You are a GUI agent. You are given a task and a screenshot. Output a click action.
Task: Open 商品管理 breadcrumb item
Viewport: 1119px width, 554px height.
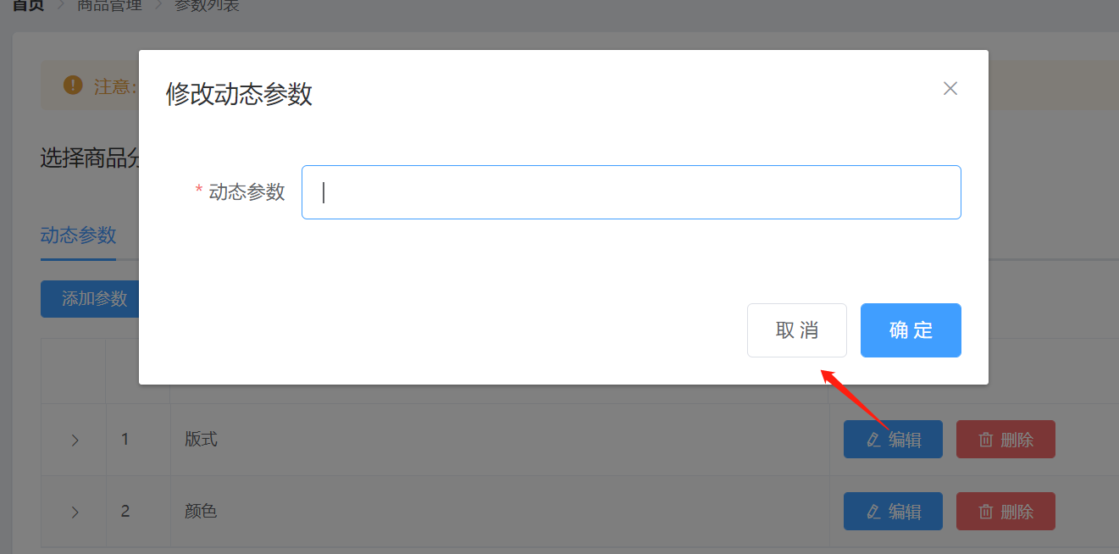click(x=109, y=5)
